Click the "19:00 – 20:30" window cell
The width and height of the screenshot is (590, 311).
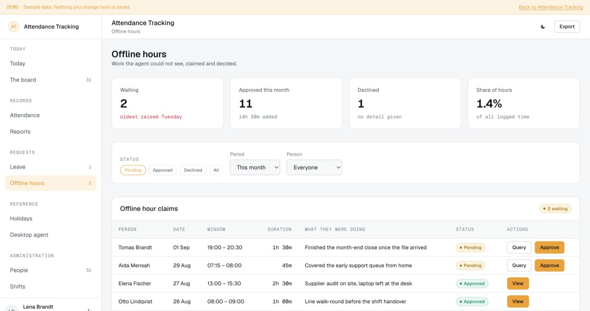[224, 247]
